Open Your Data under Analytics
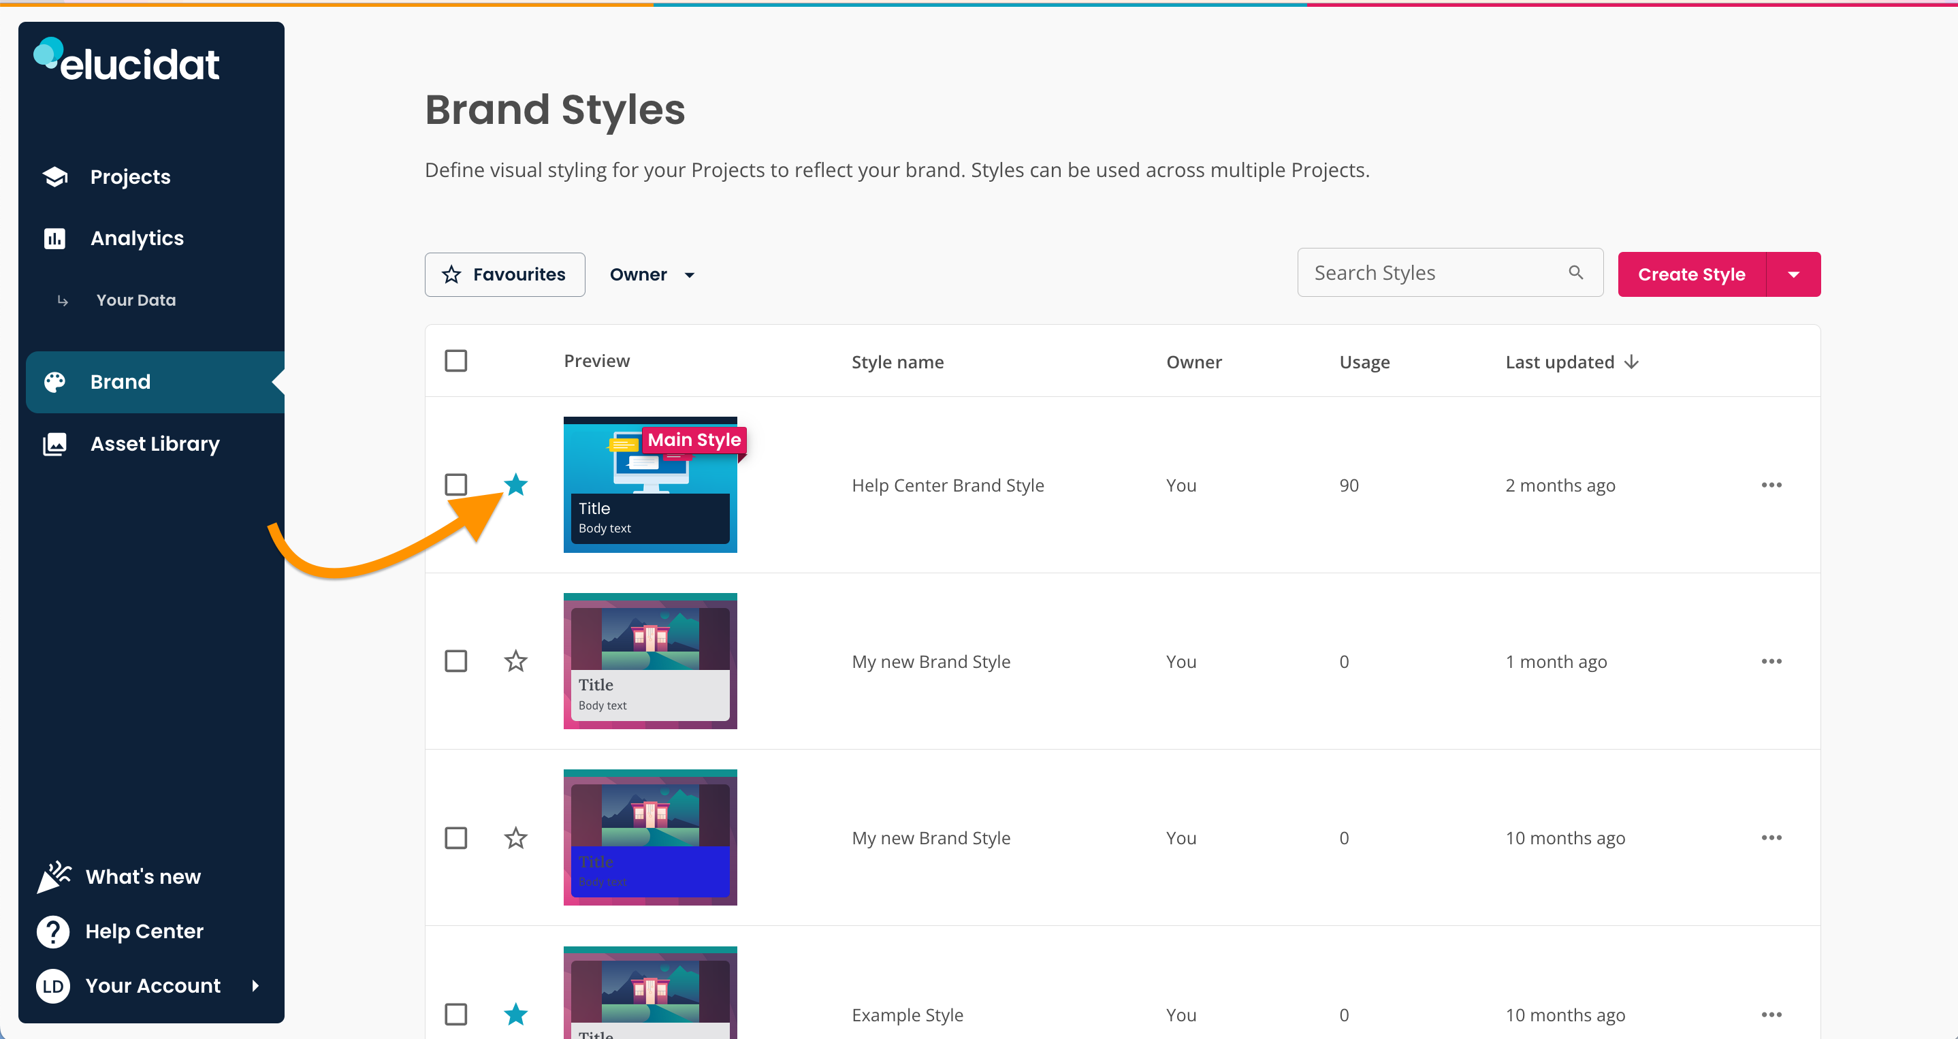 point(136,300)
